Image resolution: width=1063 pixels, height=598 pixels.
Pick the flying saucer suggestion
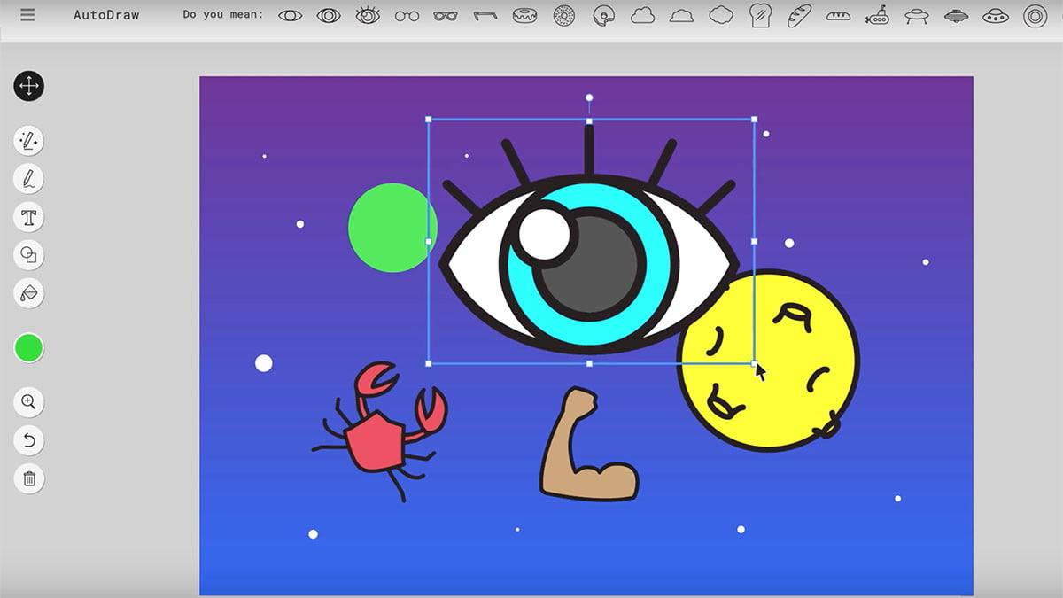click(x=917, y=15)
